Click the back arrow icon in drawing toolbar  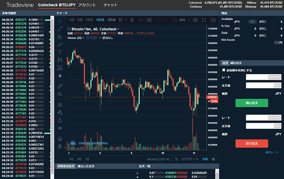pyautogui.click(x=60, y=76)
